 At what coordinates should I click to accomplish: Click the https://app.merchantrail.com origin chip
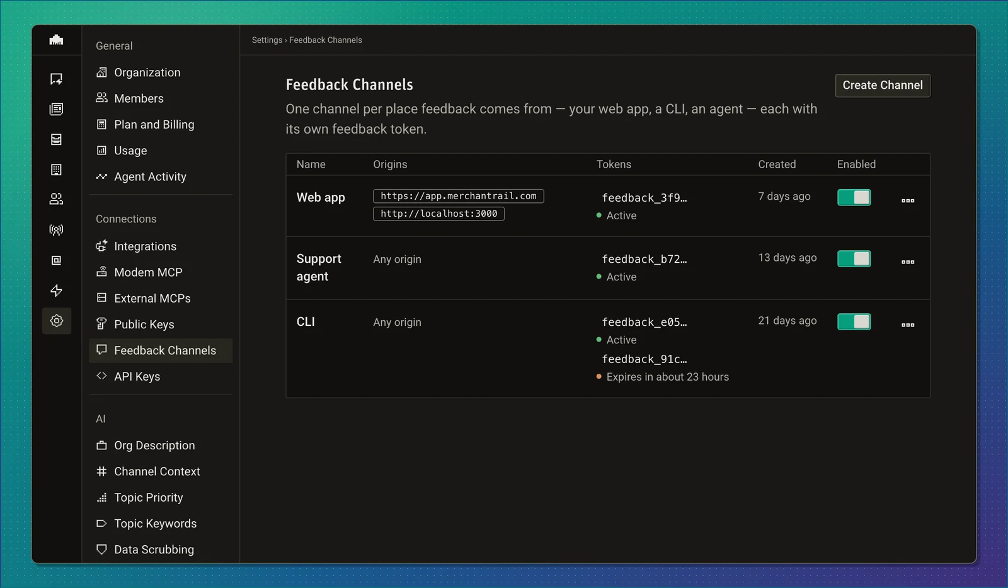459,196
